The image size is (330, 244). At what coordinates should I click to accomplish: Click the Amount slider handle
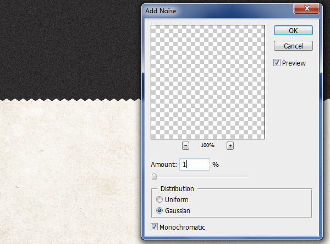[x=154, y=176]
